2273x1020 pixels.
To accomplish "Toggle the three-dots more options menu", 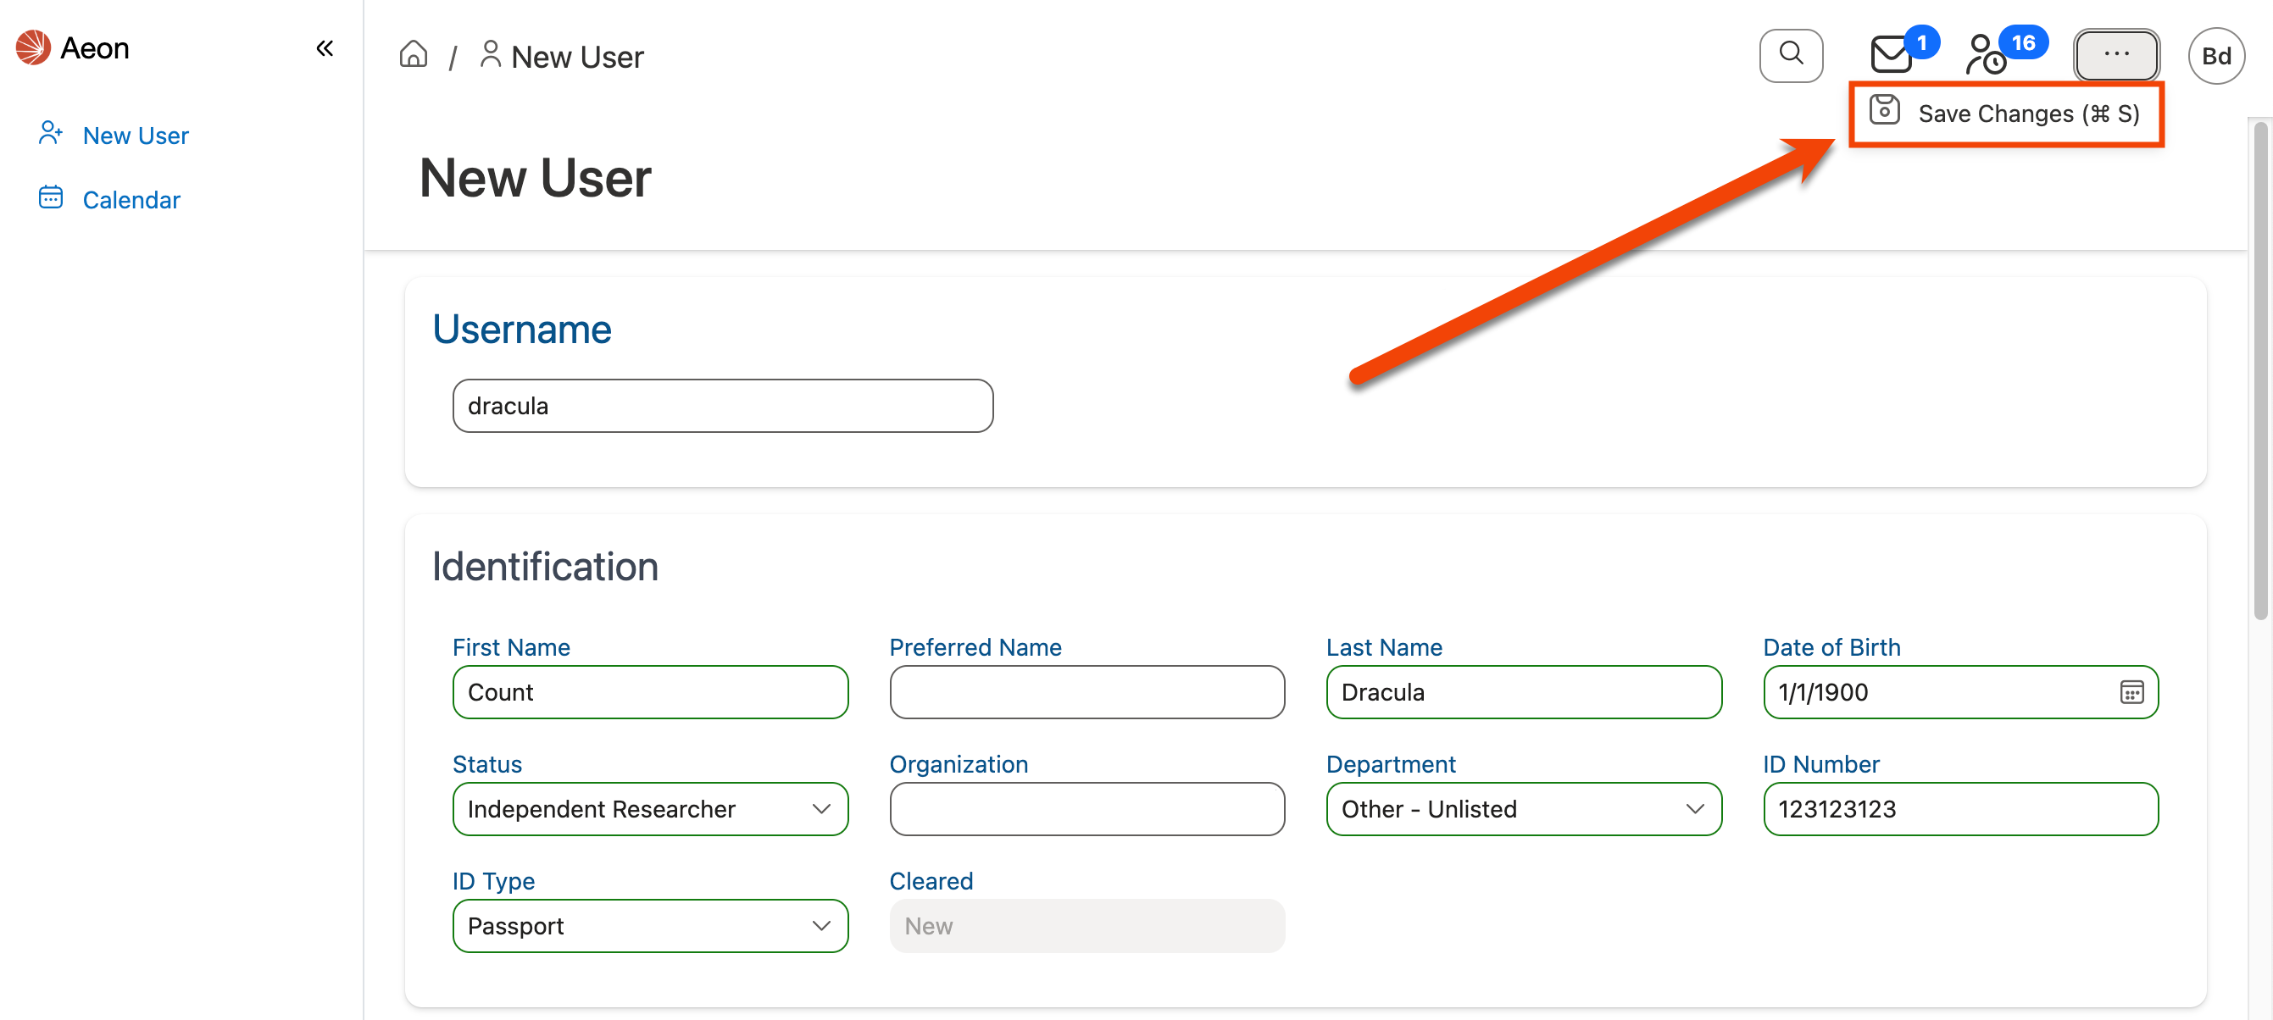I will [2116, 56].
